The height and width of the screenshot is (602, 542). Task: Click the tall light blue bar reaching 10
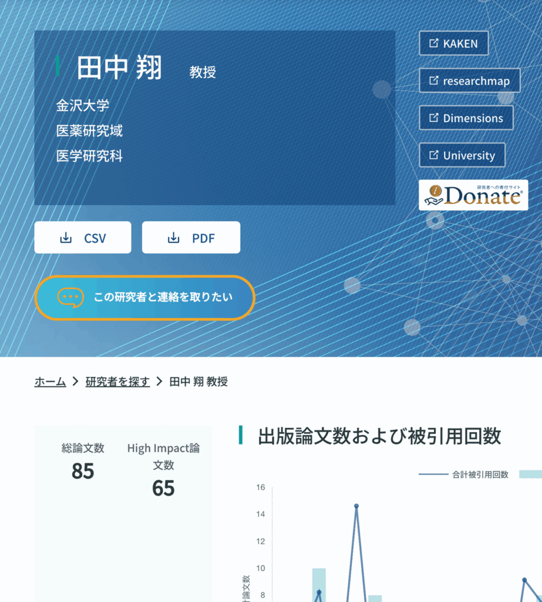click(318, 583)
